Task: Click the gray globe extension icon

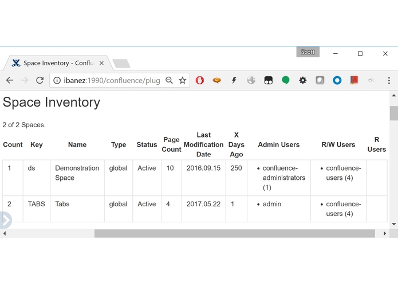Action: [251, 80]
